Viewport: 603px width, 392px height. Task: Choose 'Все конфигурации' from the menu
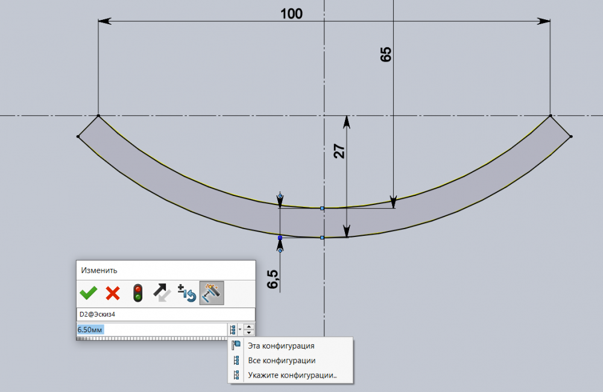coord(282,361)
